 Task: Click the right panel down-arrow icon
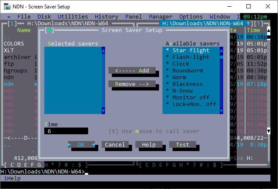pos(248,23)
